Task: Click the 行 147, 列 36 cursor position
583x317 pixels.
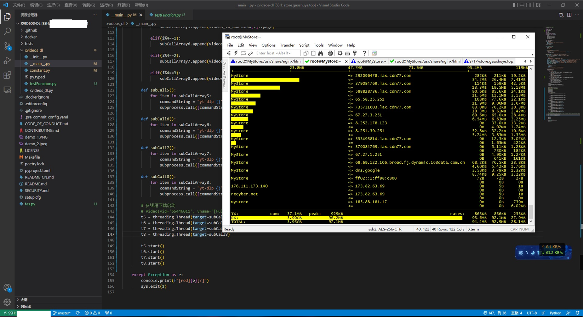Action: click(495, 313)
